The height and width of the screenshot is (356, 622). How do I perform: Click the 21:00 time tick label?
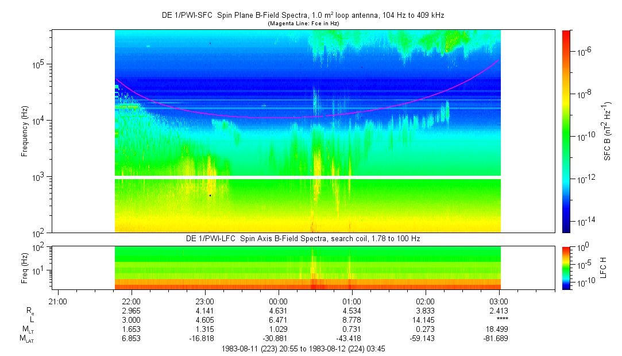(58, 301)
